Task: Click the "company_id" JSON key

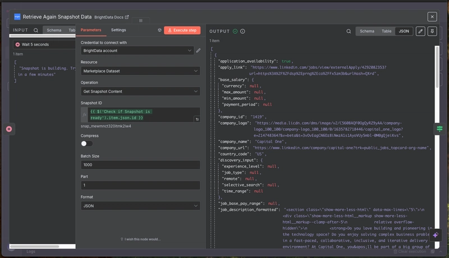Action: 232,117
